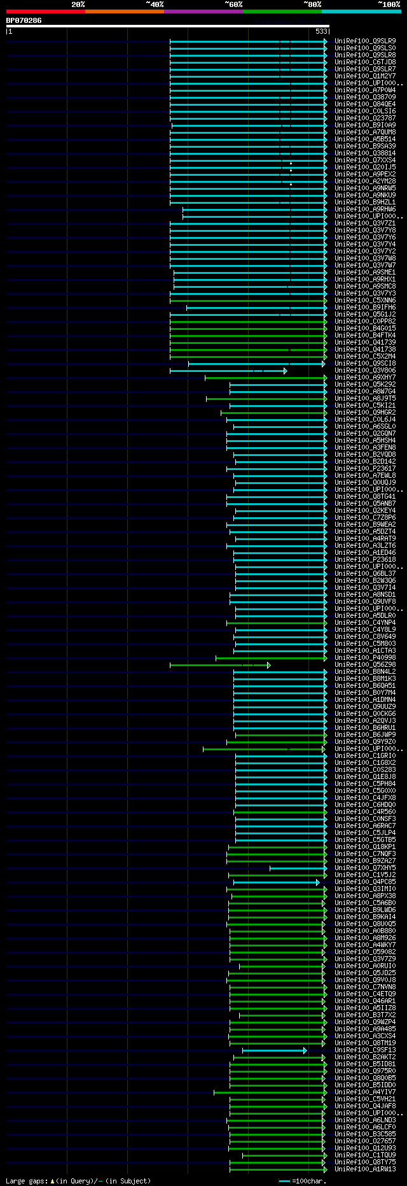This screenshot has width=407, height=1186.
Task: Click UniRef100_A9SMC8 subject name
Action: (365, 287)
